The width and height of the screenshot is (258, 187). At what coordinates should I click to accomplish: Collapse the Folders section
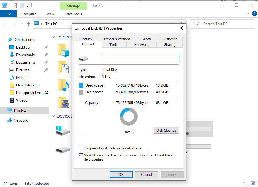[53, 37]
